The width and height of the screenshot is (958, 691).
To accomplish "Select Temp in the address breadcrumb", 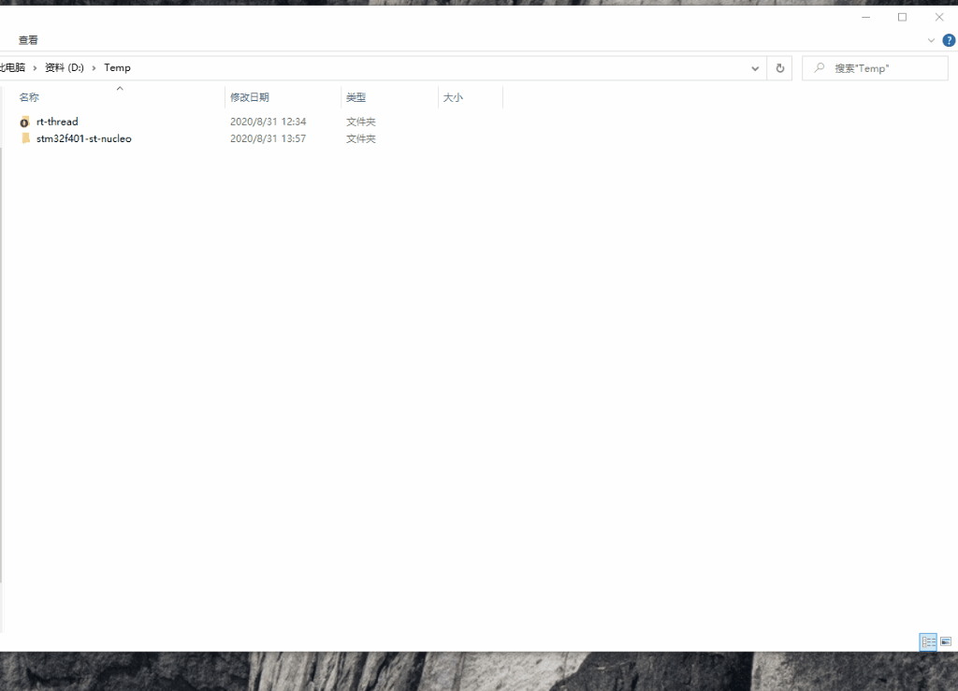I will pyautogui.click(x=117, y=67).
